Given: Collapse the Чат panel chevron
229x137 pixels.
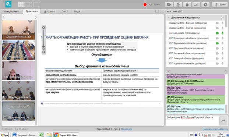Looking at the screenshot, I should point(226,71).
